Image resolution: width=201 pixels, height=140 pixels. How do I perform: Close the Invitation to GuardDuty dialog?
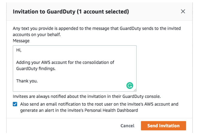coord(183,12)
